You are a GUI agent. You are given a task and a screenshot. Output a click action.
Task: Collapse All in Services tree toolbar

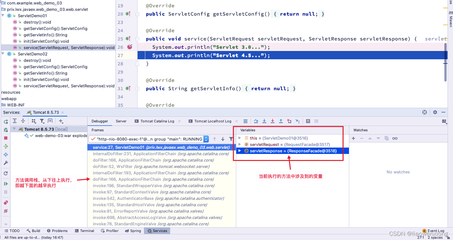(23, 121)
